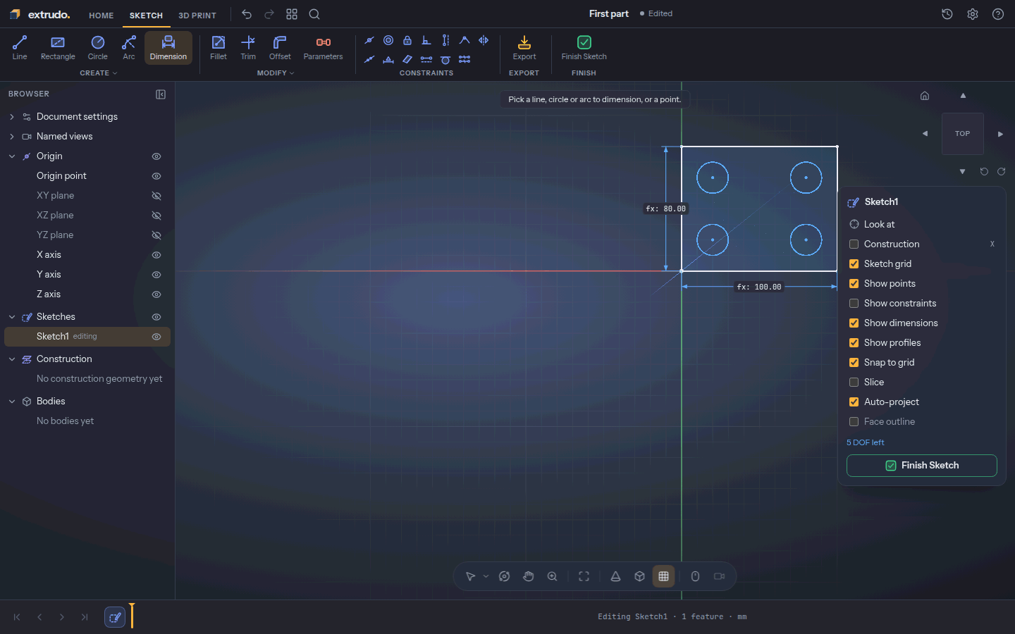The image size is (1015, 634).
Task: Select the Trim tool
Action: [248, 48]
